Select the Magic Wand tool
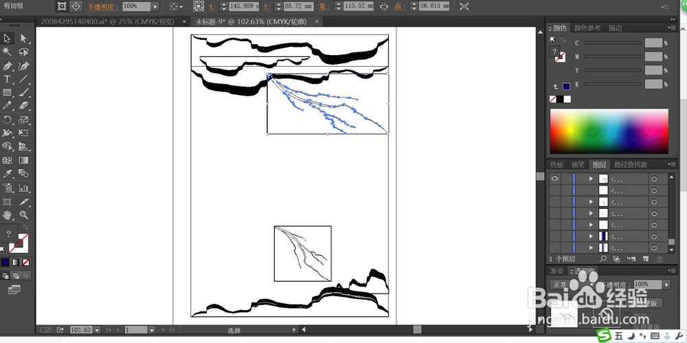687x343 pixels. pyautogui.click(x=7, y=52)
